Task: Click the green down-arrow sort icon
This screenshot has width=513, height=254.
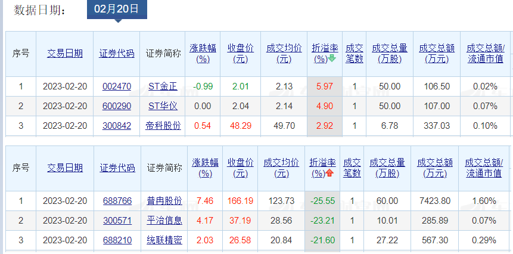Action: pyautogui.click(x=332, y=58)
